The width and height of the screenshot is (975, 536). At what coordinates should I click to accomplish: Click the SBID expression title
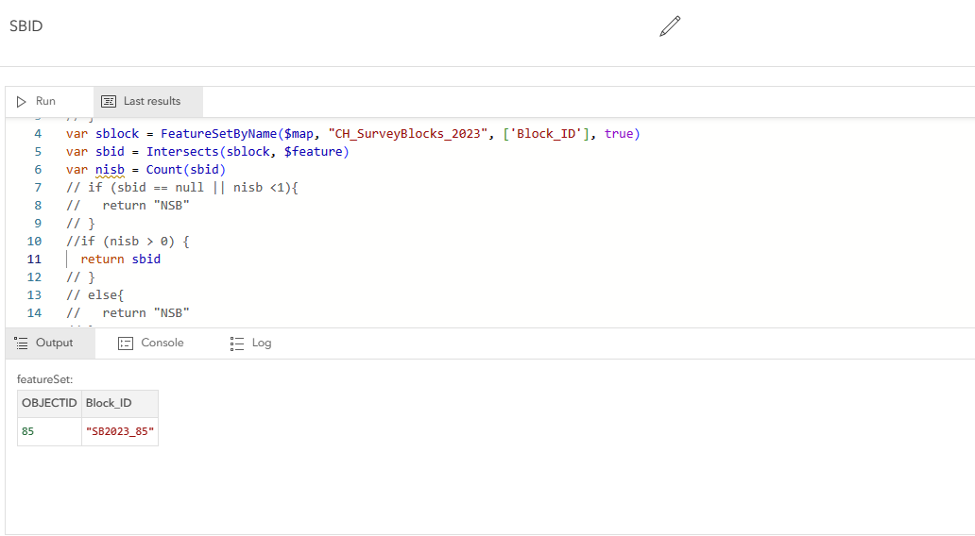(x=26, y=26)
